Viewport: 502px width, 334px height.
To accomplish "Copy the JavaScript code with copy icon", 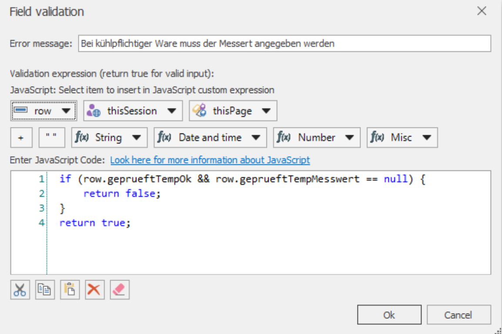I will (45, 290).
